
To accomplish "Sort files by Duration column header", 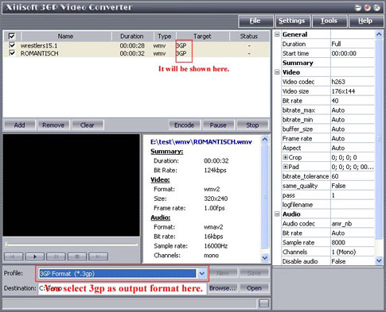I will click(132, 37).
